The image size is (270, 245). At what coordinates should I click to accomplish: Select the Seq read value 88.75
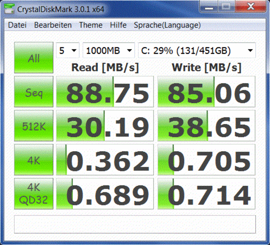click(105, 91)
